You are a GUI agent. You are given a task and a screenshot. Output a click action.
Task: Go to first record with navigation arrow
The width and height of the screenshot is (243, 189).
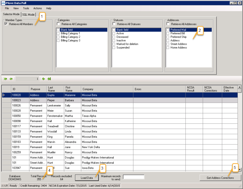point(5,79)
